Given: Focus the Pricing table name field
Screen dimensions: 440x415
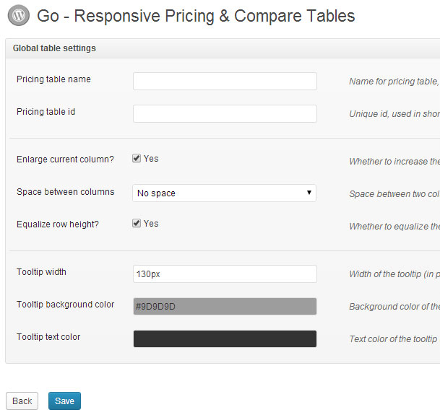Looking at the screenshot, I should pyautogui.click(x=225, y=81).
